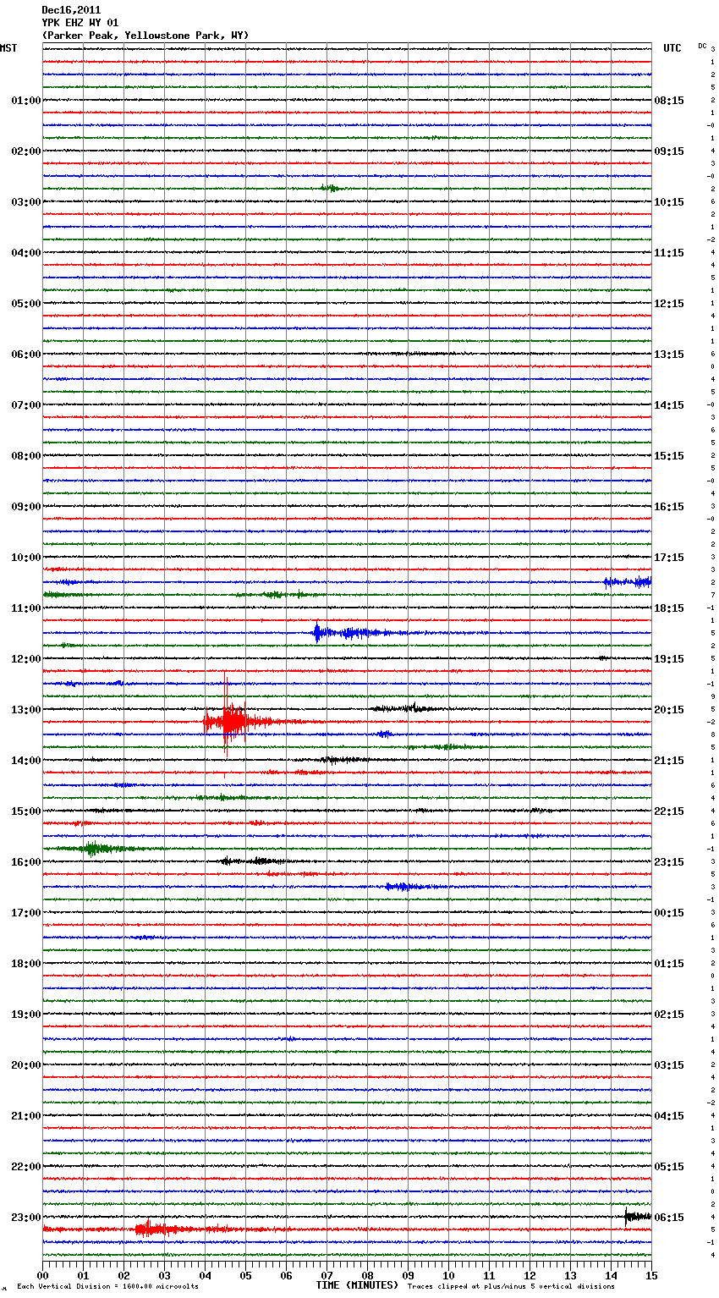Image resolution: width=719 pixels, height=1298 pixels.
Task: Click the 16:15 UTC time label
Action: [669, 507]
